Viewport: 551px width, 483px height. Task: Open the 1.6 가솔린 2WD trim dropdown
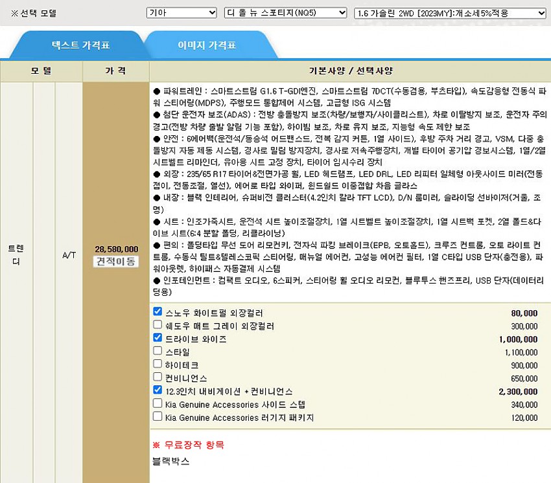click(x=451, y=13)
